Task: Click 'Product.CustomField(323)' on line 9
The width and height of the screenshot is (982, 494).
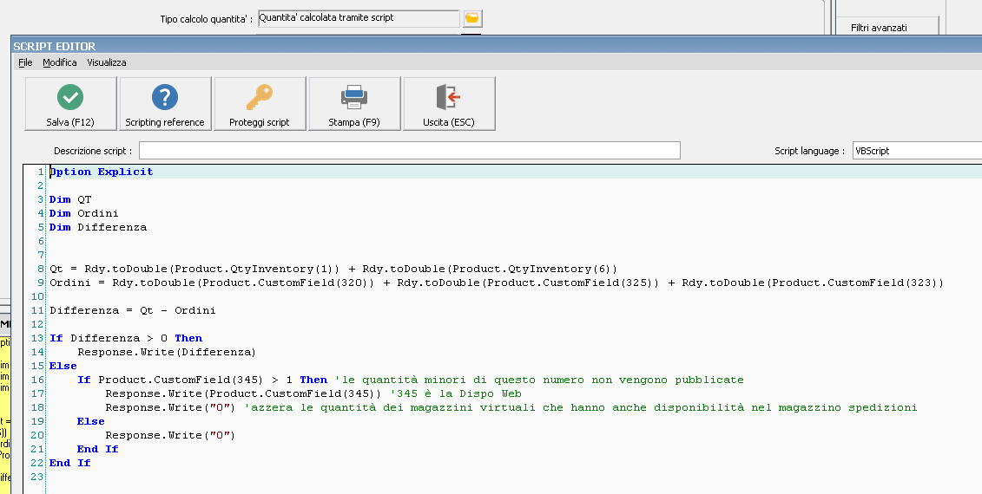Action: point(854,283)
